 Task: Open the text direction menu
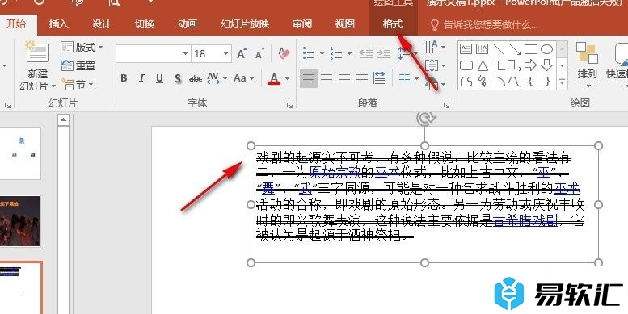click(x=435, y=47)
